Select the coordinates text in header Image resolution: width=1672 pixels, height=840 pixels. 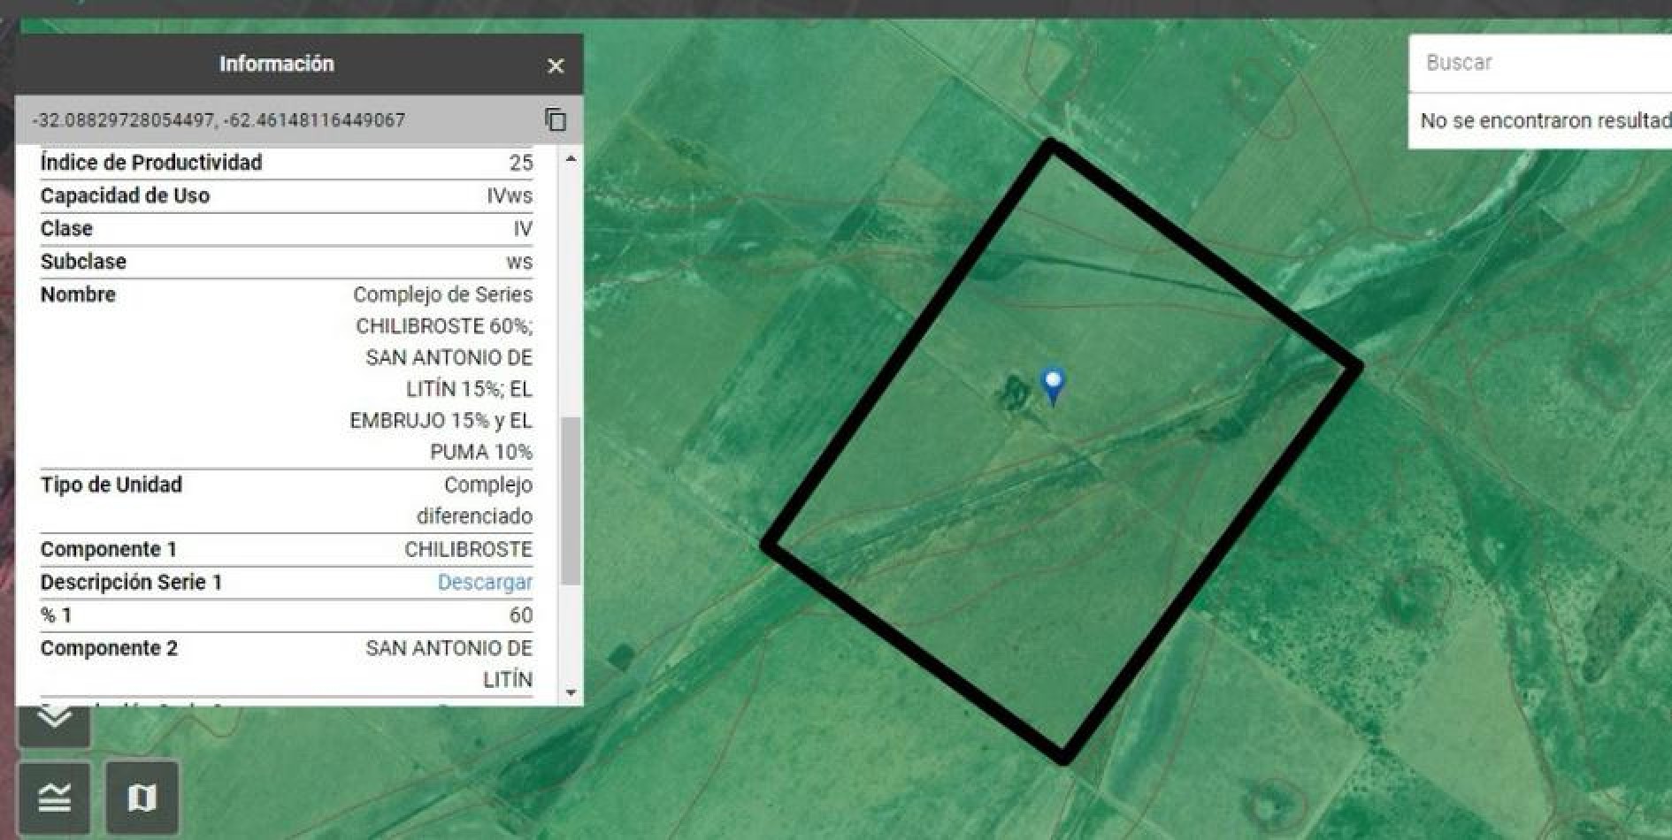pyautogui.click(x=219, y=120)
